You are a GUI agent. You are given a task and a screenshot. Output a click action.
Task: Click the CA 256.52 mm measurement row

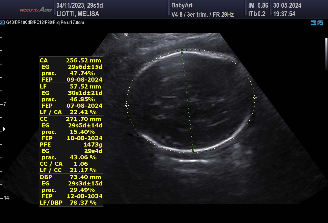[71, 61]
